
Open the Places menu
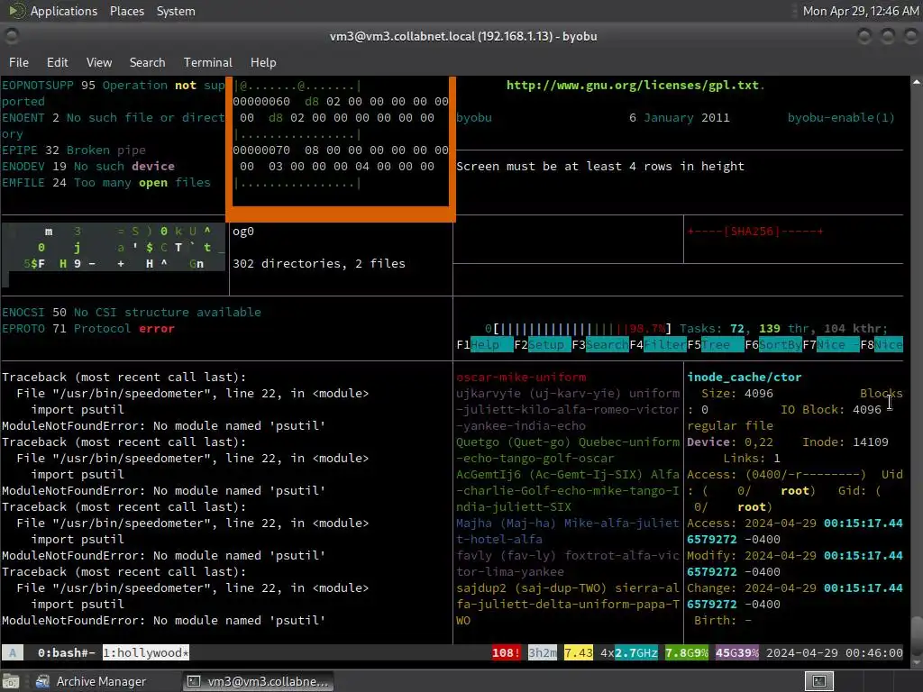(126, 11)
